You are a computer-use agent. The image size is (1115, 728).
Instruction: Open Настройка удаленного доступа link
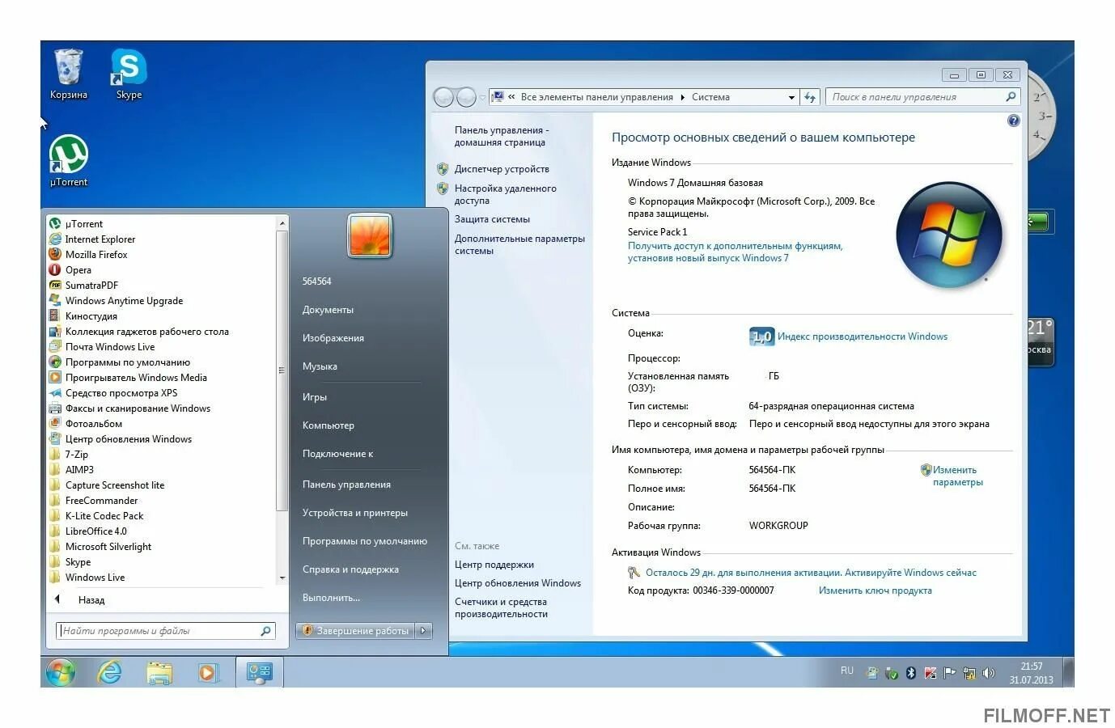tap(506, 194)
